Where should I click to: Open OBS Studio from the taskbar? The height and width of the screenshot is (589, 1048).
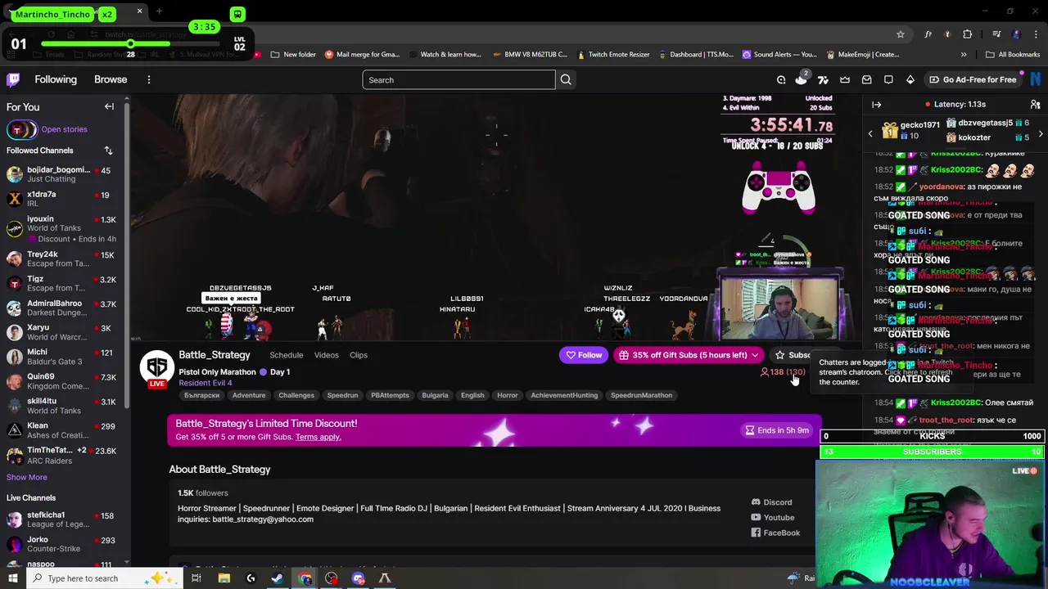point(331,578)
